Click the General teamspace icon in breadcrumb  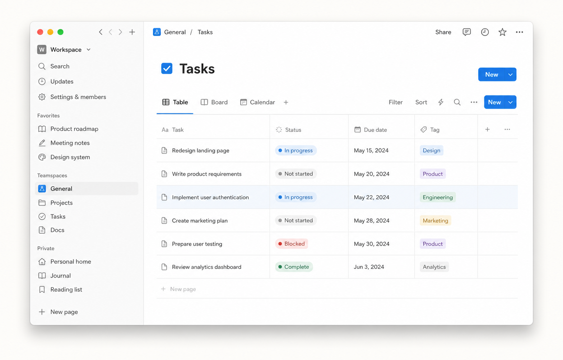(x=157, y=32)
